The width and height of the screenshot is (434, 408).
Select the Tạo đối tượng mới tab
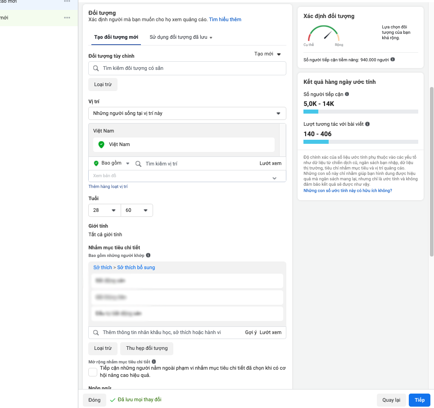click(x=116, y=37)
